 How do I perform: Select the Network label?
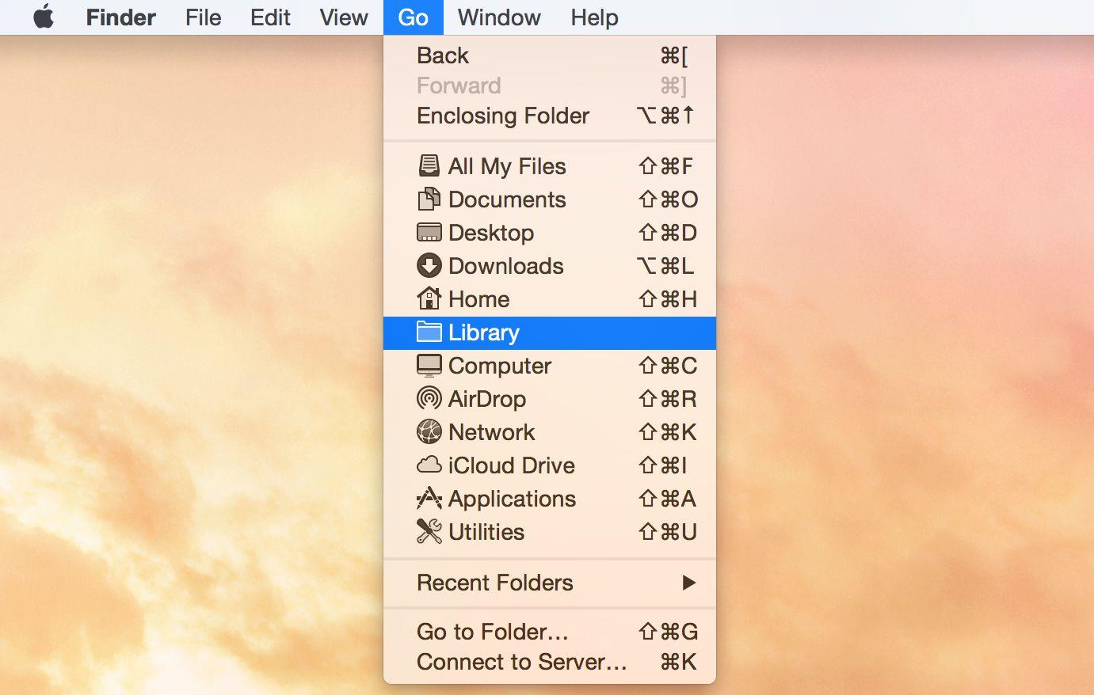click(x=492, y=432)
